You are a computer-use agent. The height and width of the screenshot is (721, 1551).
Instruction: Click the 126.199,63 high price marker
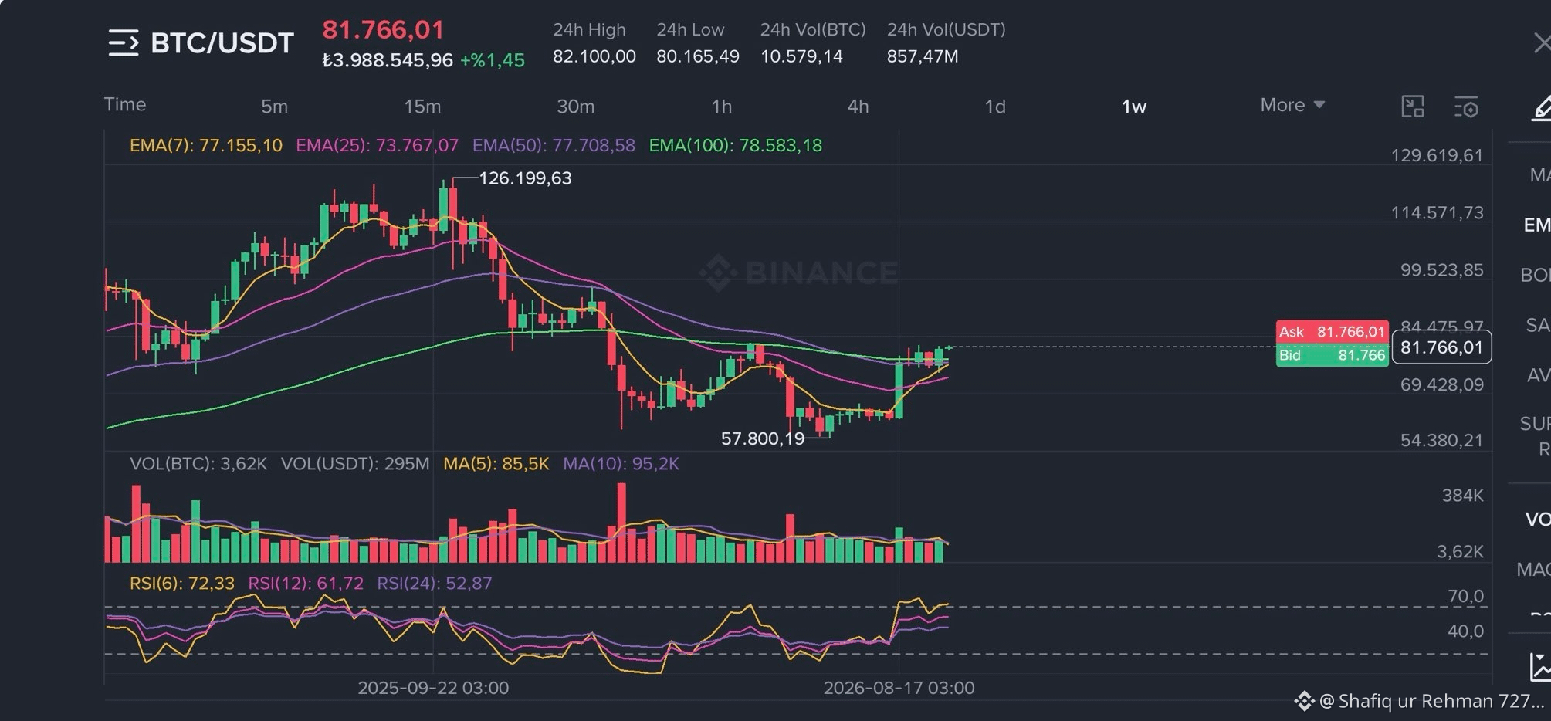click(525, 178)
